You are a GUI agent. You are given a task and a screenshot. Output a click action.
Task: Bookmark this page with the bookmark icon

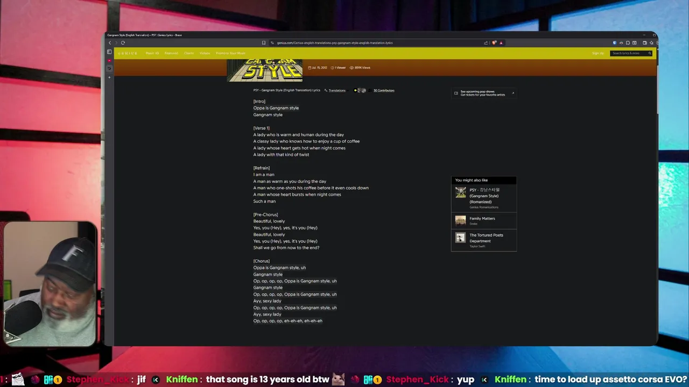coord(264,42)
